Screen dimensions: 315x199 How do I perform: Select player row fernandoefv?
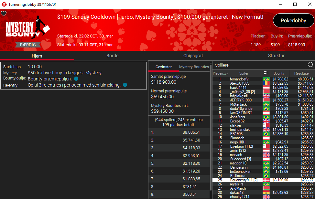264,79
